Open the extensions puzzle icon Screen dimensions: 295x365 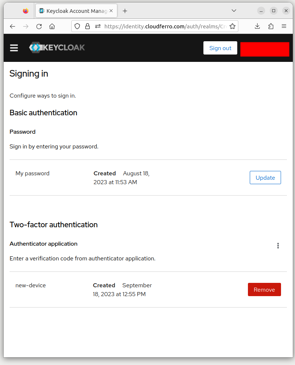[271, 27]
